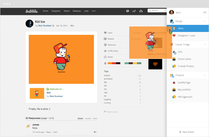209x137 pixels.
Task: Open the Spotify logo folder
Action: click(x=188, y=83)
